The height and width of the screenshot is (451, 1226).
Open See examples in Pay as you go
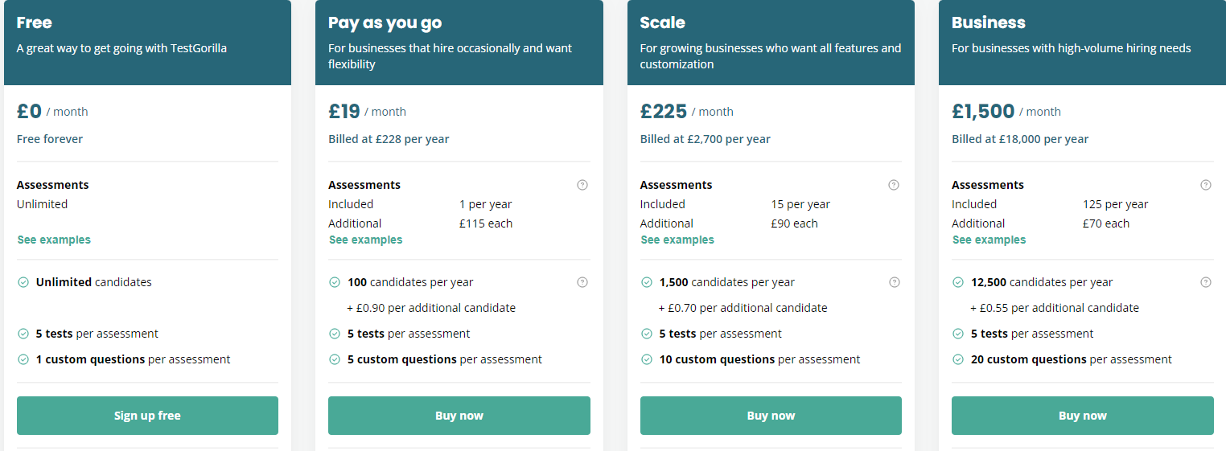pos(366,240)
